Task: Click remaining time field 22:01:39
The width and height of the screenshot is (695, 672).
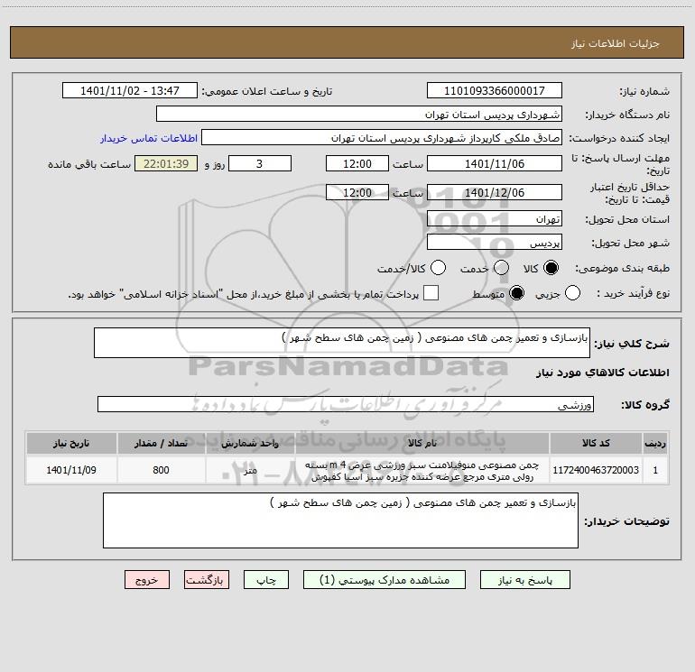Action: coord(166,164)
